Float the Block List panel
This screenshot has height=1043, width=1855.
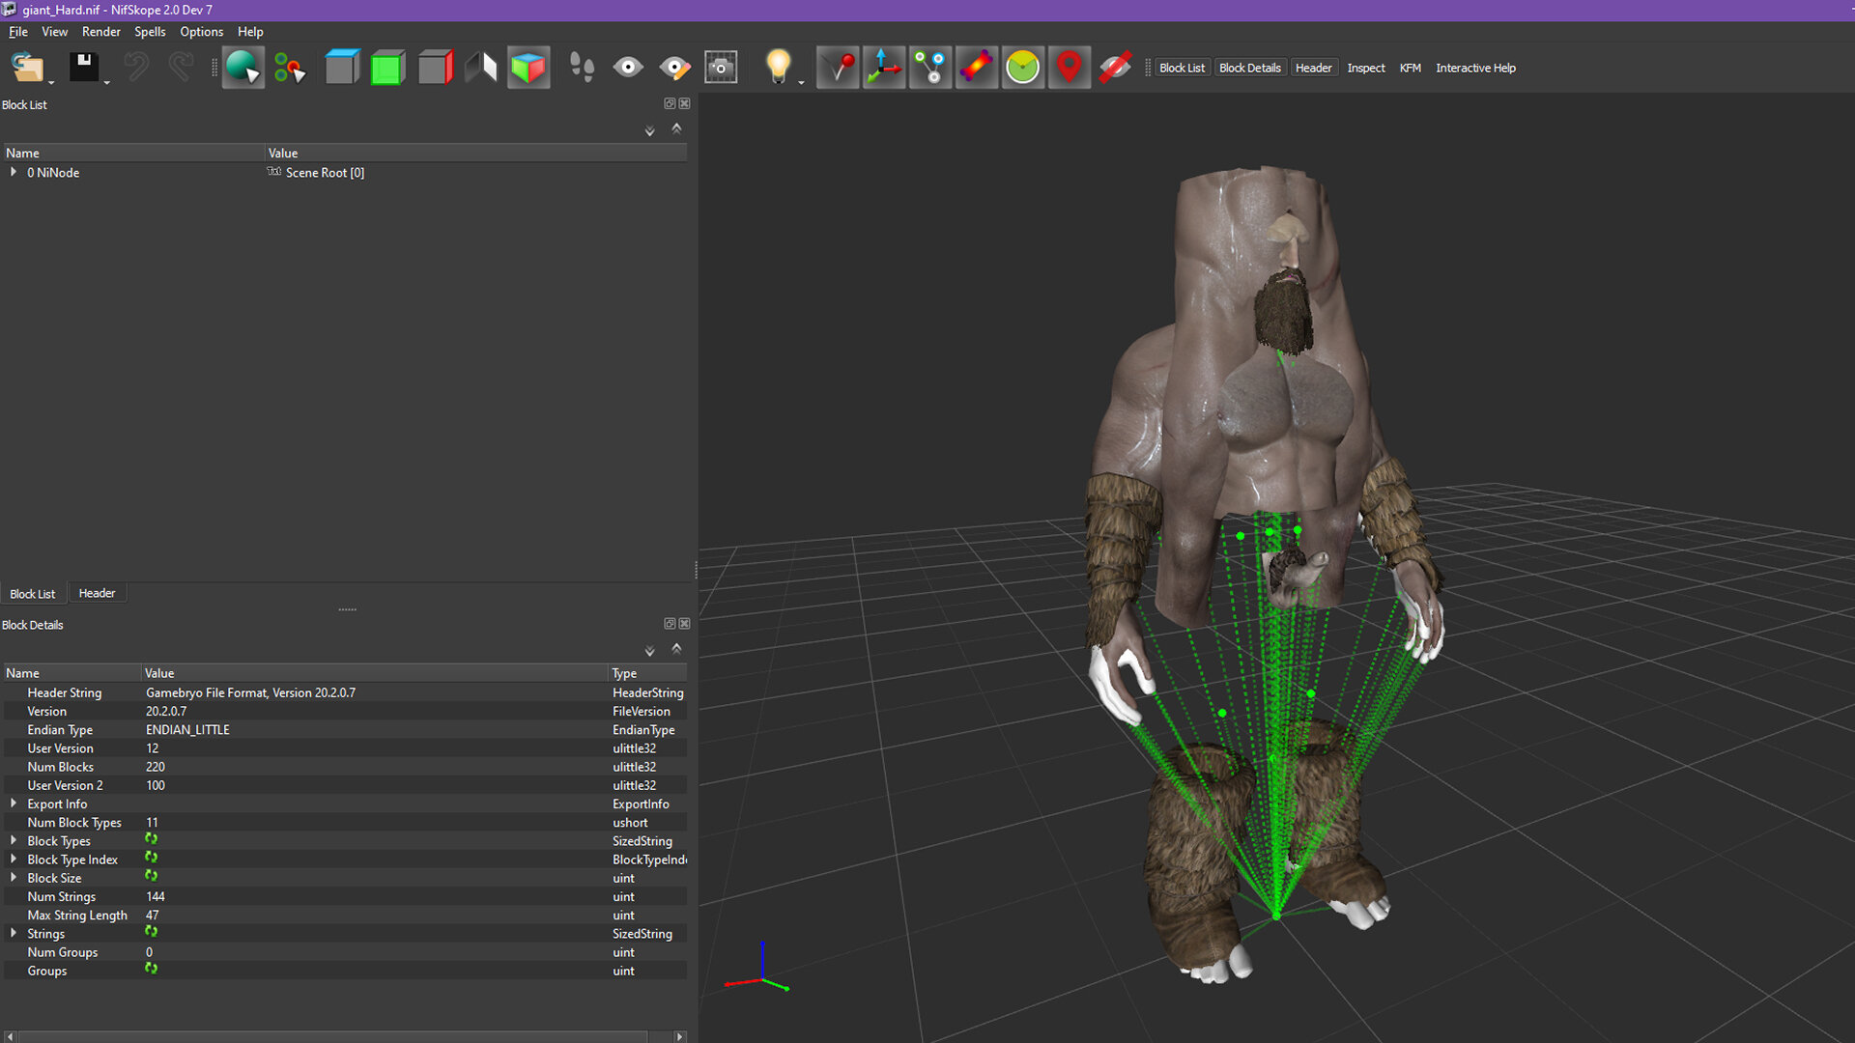[x=670, y=103]
